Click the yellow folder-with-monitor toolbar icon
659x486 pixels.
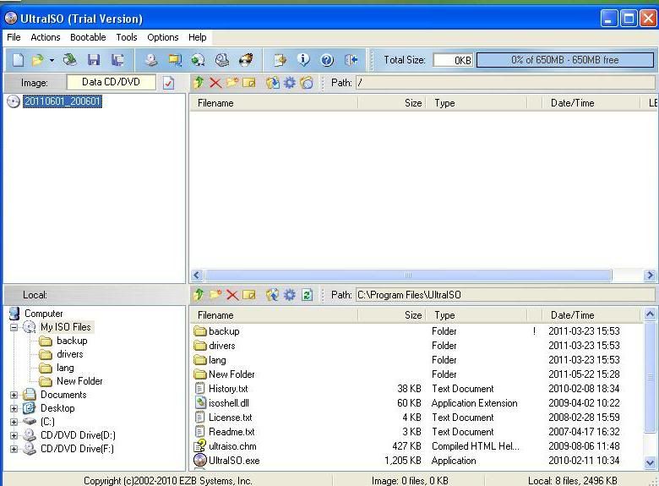tap(175, 60)
